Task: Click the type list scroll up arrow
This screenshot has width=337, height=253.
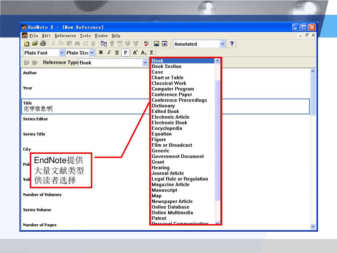Action: [218, 61]
